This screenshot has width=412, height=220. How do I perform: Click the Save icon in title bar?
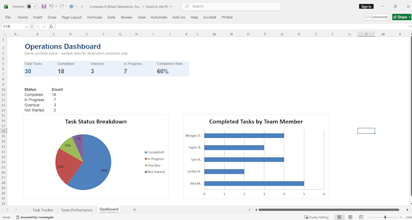click(44, 7)
